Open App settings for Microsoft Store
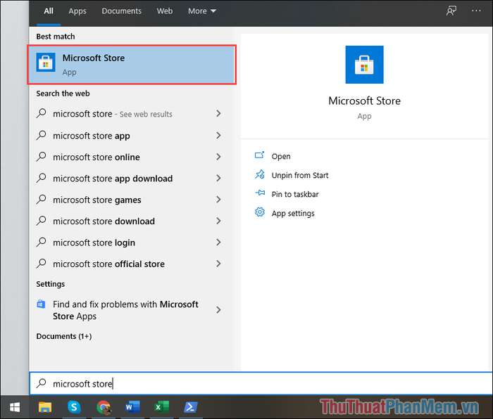The height and width of the screenshot is (419, 493). 293,214
